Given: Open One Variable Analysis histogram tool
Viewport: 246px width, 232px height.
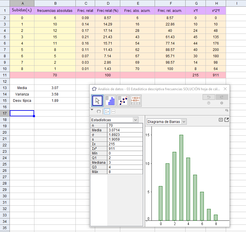Looking at the screenshot, I should (x=110, y=101).
